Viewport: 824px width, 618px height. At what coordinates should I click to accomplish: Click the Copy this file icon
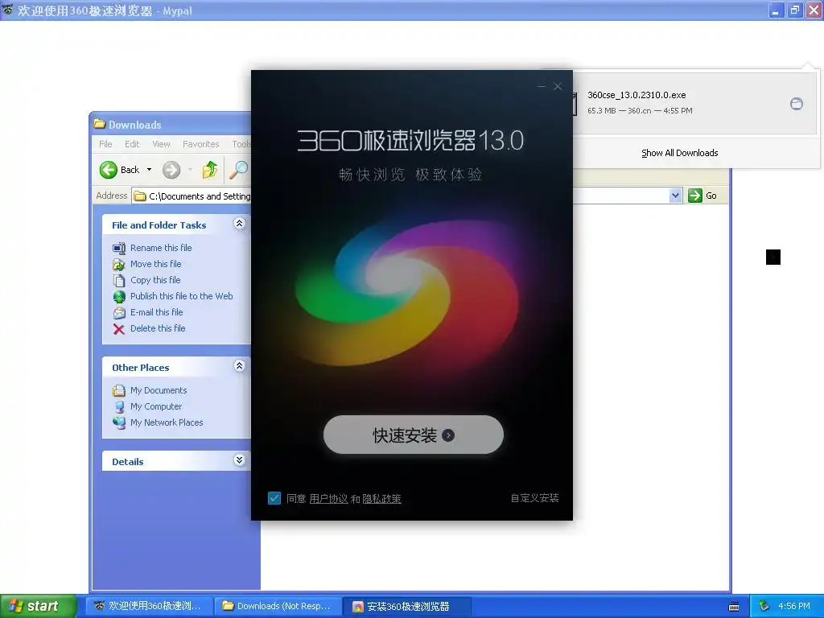[x=119, y=281]
